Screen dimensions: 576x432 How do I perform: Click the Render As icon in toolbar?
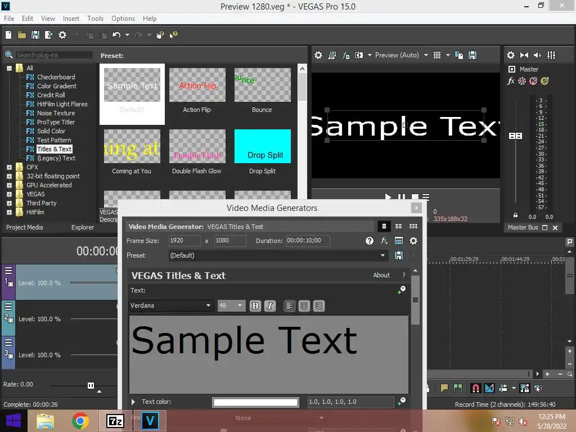point(48,35)
